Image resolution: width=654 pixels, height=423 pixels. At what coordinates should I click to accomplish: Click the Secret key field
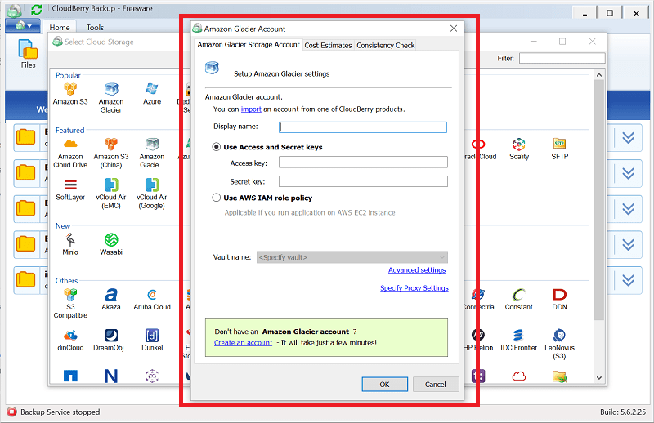363,181
